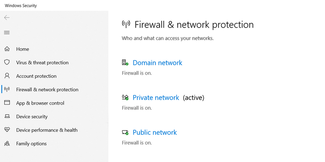325x162 pixels.
Task: Open the Domain network link
Action: tap(157, 63)
